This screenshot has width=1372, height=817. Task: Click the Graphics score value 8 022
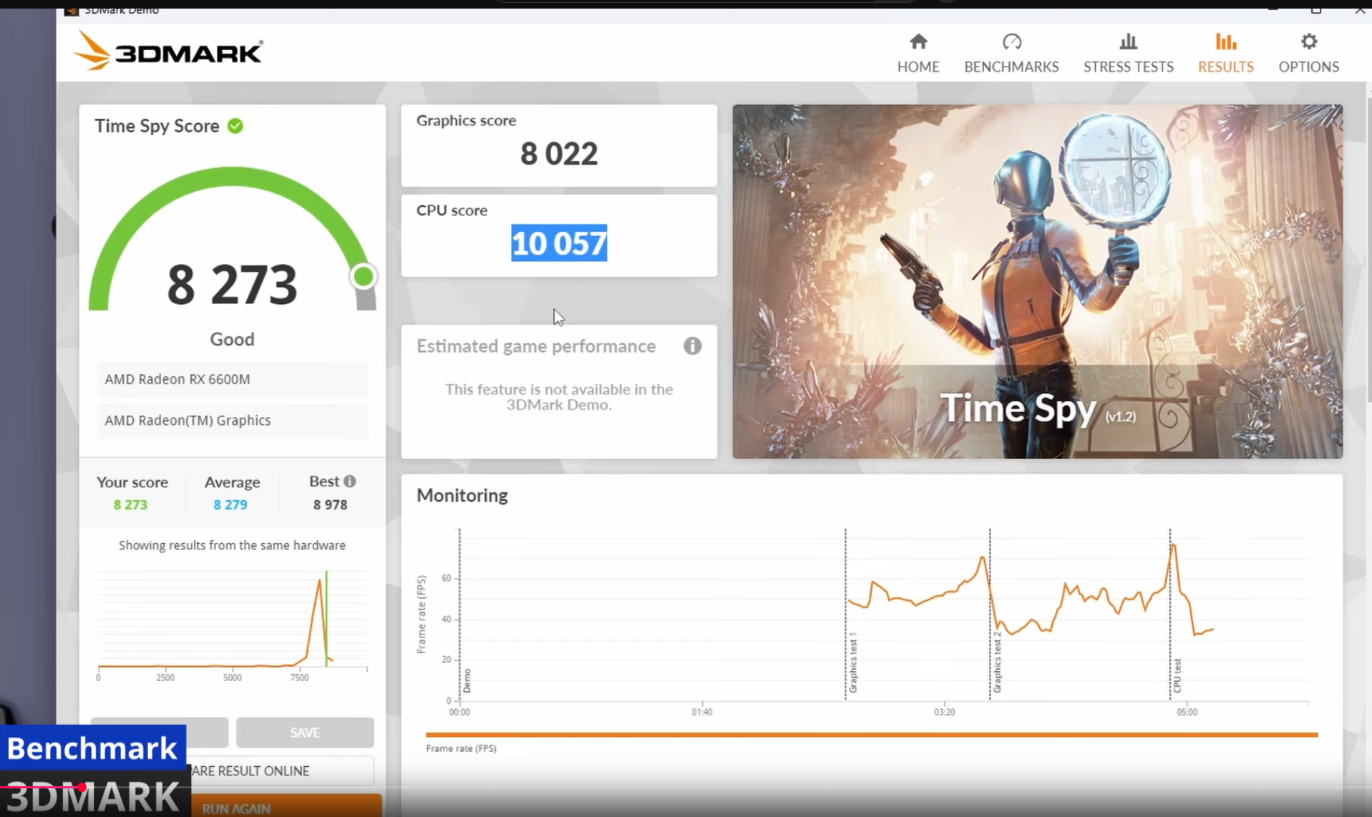(x=559, y=154)
